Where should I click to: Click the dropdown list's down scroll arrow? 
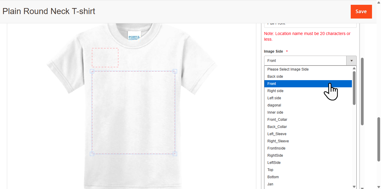tap(354, 187)
